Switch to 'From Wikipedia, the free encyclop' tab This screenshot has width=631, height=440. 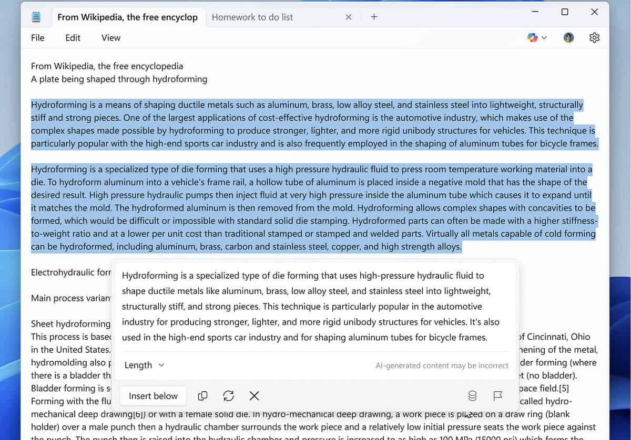pos(127,17)
